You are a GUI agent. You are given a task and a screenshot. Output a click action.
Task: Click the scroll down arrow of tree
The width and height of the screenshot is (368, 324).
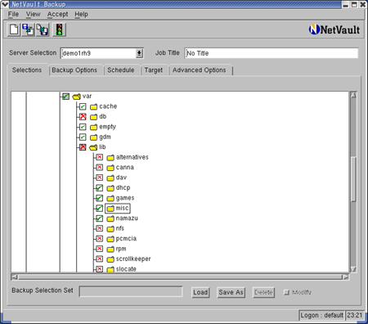[353, 269]
